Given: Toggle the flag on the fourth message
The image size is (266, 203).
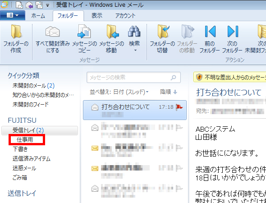Looking at the screenshot, I should tap(179, 168).
